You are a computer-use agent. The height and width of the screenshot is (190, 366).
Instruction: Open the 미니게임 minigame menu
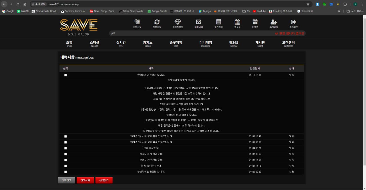[206, 44]
